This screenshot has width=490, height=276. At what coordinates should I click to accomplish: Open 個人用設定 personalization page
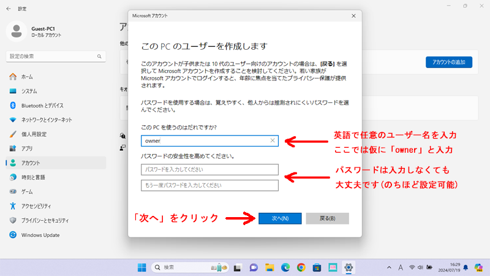click(x=34, y=134)
